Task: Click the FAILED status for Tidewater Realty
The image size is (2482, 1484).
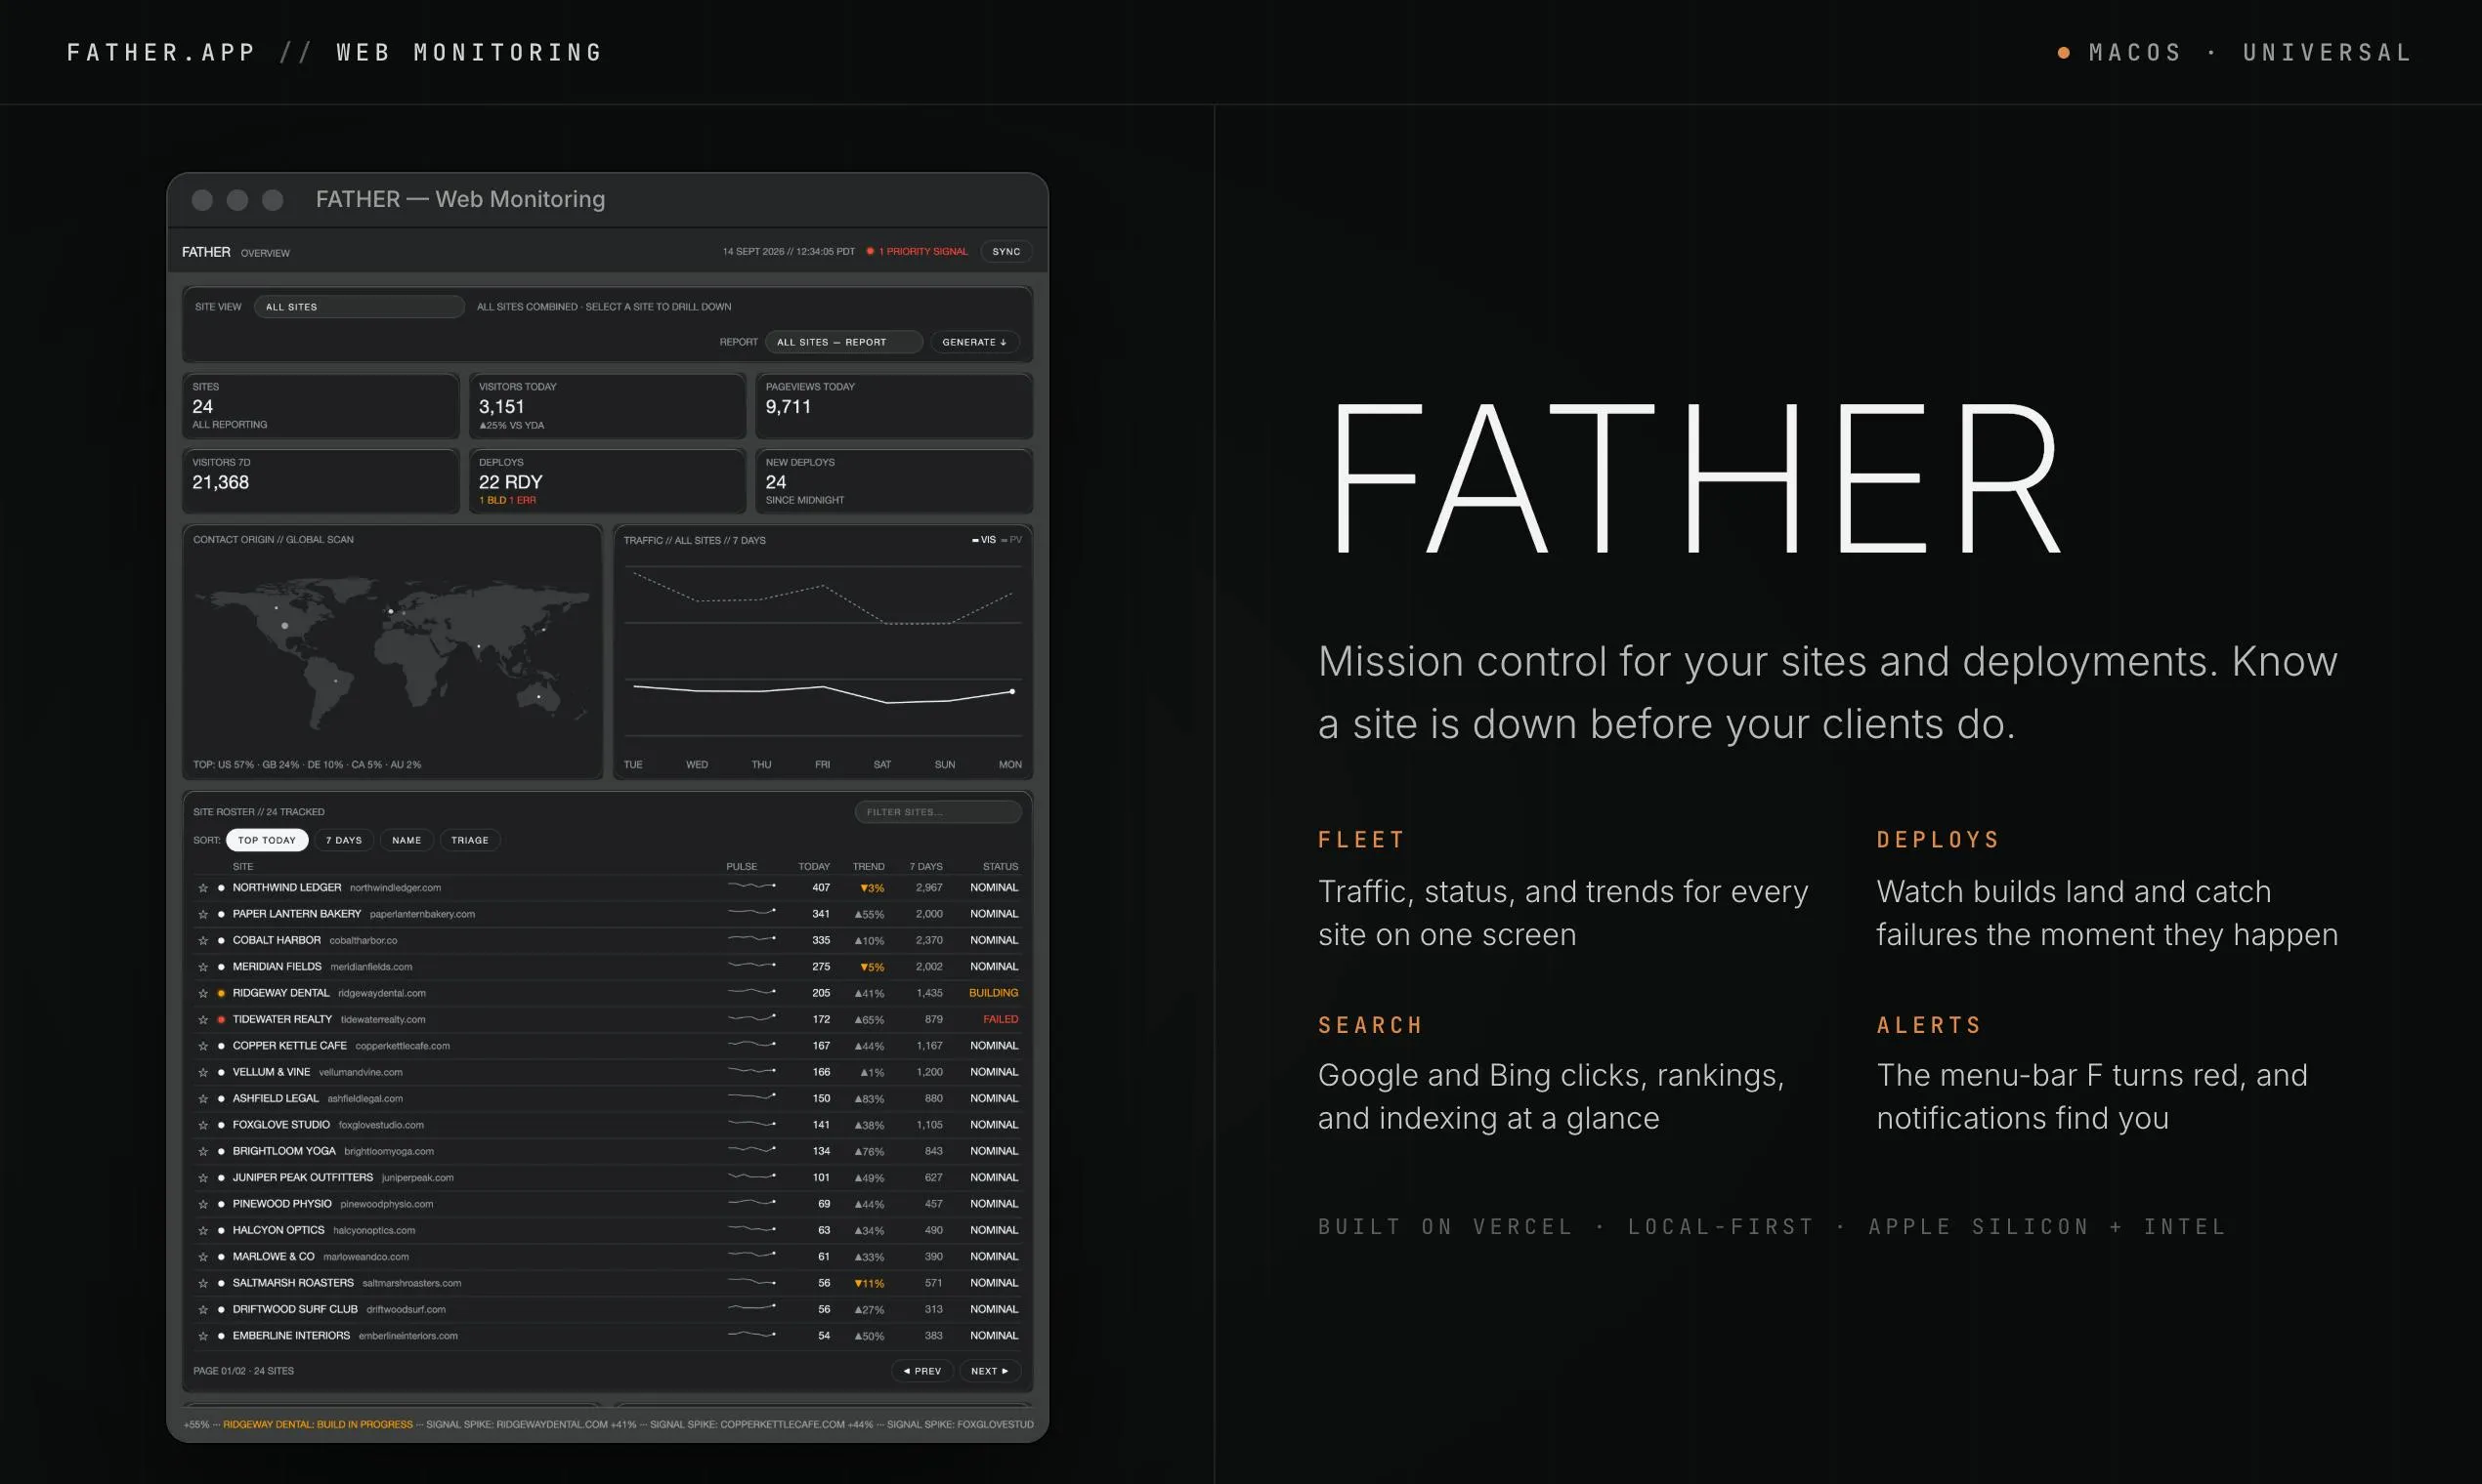Action: coord(1000,1020)
